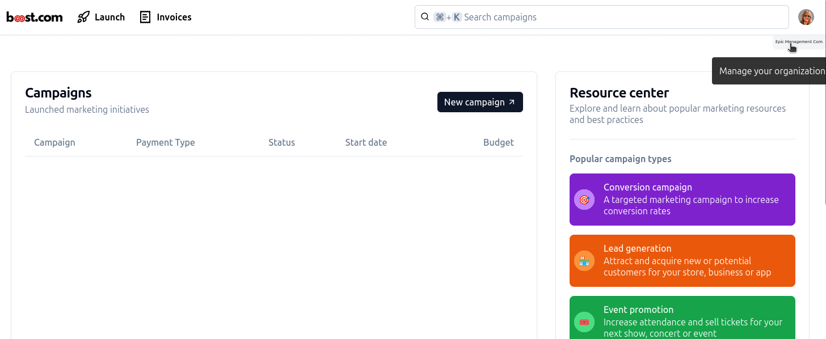Select the Launch rocket icon
The image size is (826, 339).
tap(83, 17)
